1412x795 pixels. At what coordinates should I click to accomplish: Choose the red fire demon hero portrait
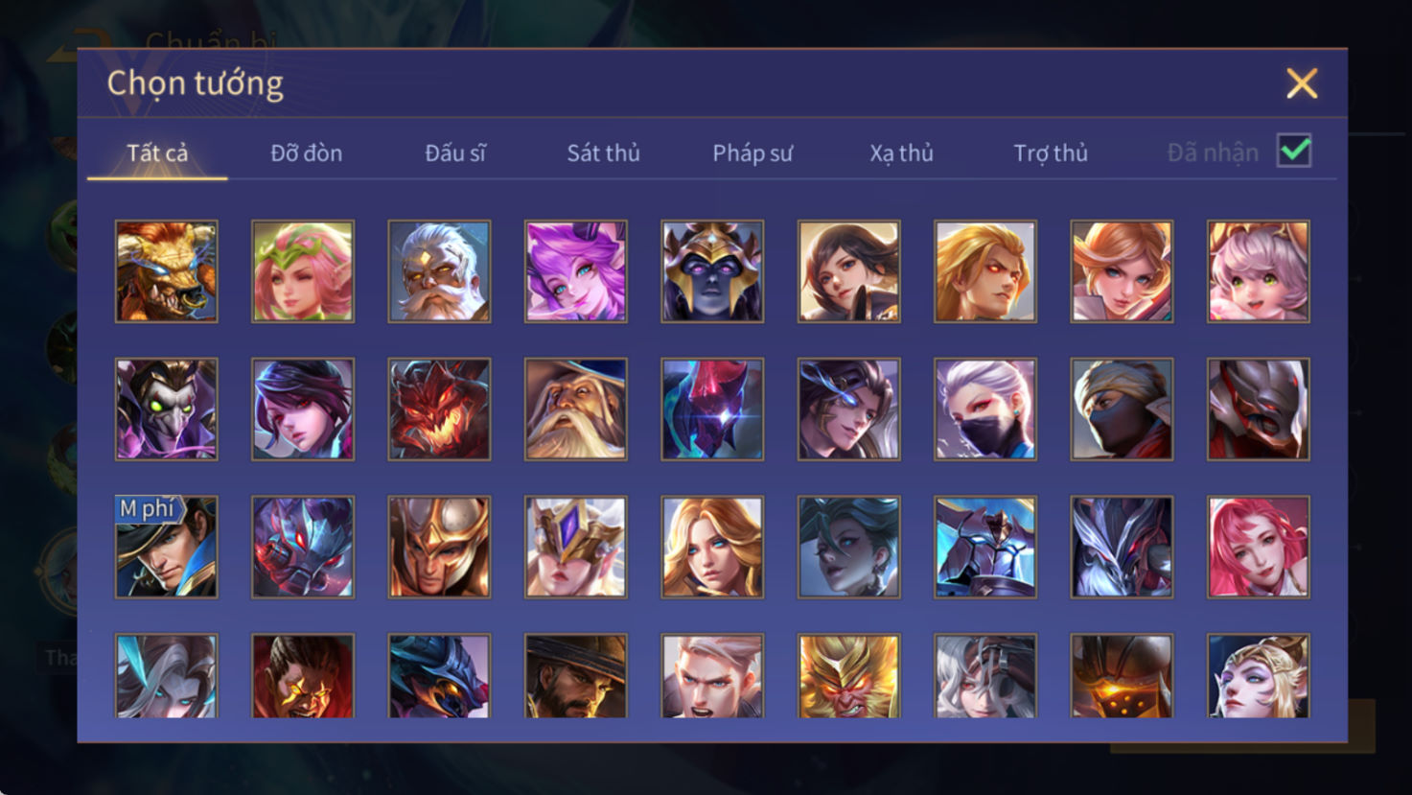[x=439, y=409]
